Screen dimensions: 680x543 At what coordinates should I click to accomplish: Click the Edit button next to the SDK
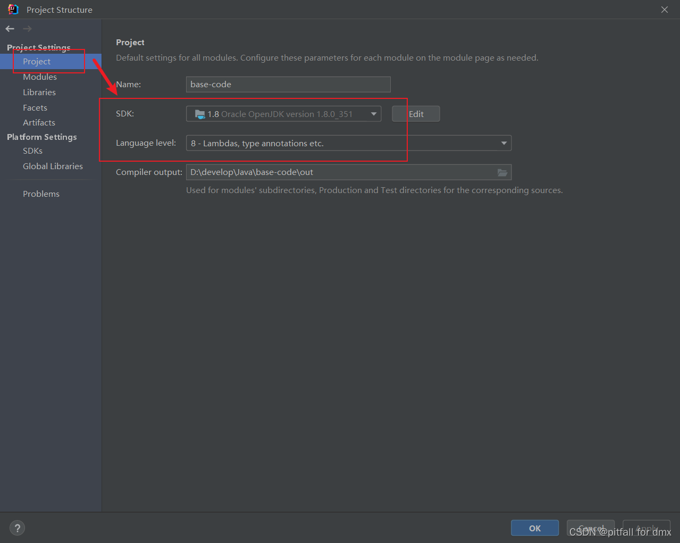tap(416, 114)
